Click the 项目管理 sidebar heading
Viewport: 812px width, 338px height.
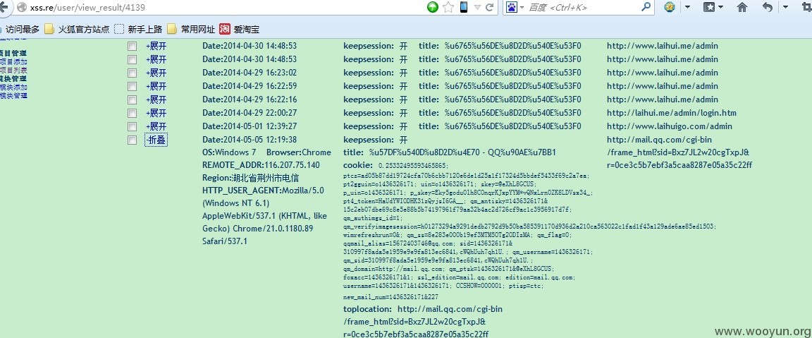(x=13, y=53)
